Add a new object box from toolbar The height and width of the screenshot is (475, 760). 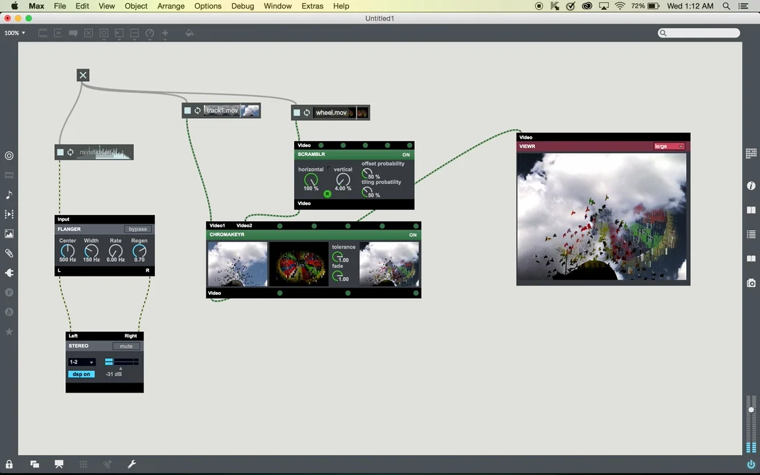point(43,33)
